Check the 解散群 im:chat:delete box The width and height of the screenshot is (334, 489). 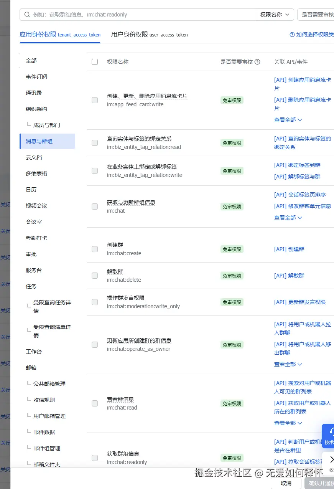pos(95,276)
